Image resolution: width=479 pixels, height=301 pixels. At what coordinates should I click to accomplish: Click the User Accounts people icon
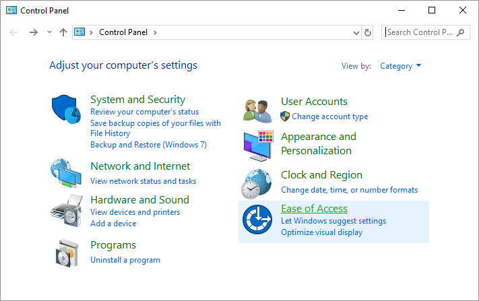pos(257,111)
